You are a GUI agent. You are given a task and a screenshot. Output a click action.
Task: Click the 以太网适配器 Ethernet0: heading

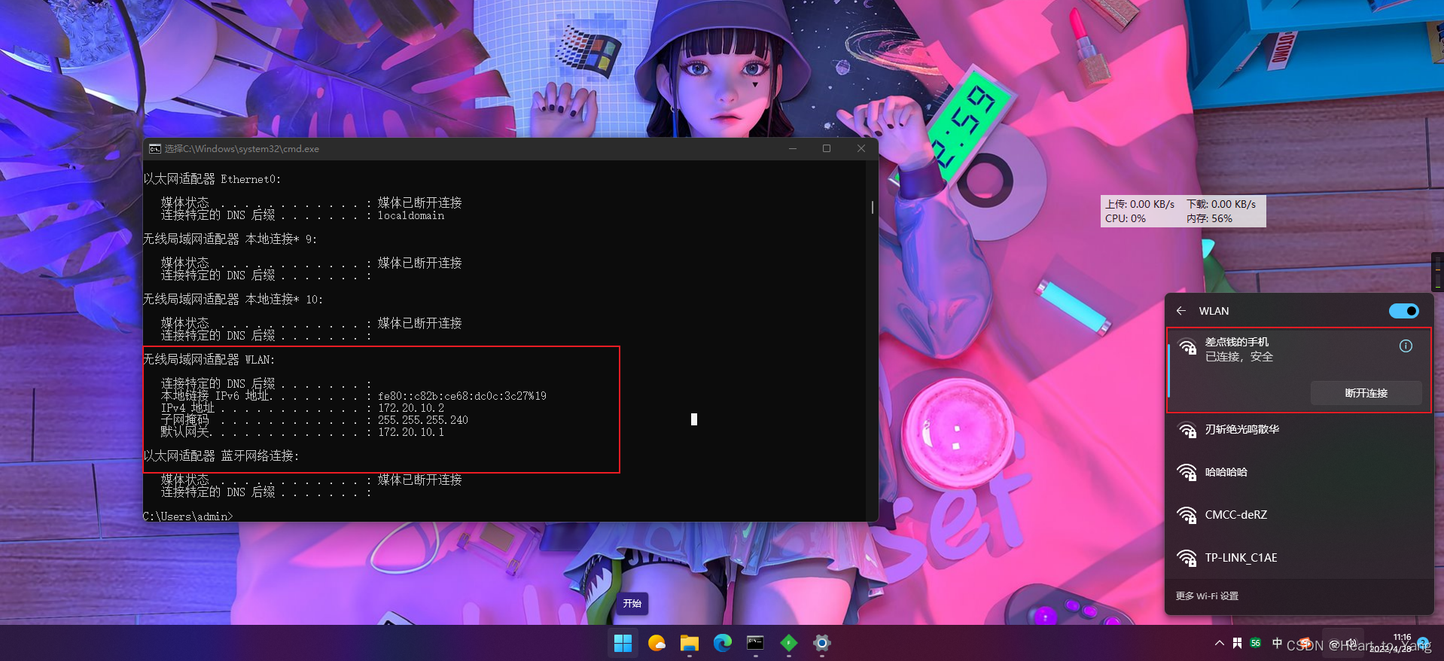212,179
